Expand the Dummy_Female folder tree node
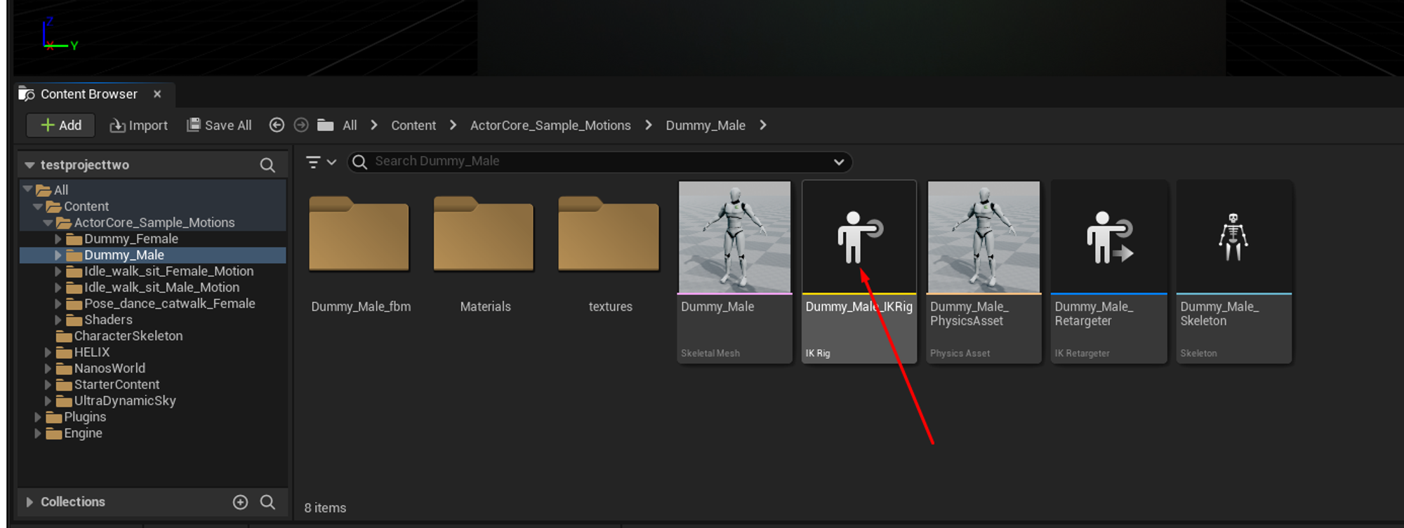The height and width of the screenshot is (528, 1404). click(x=58, y=239)
